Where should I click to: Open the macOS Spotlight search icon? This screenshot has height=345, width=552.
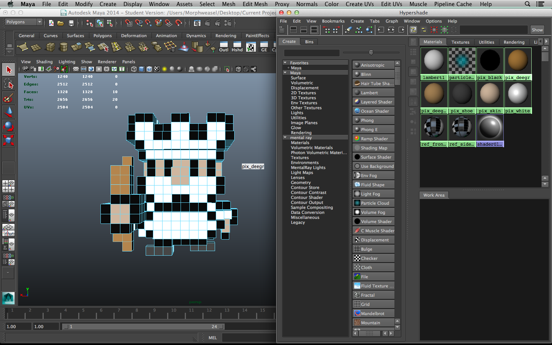coord(527,4)
